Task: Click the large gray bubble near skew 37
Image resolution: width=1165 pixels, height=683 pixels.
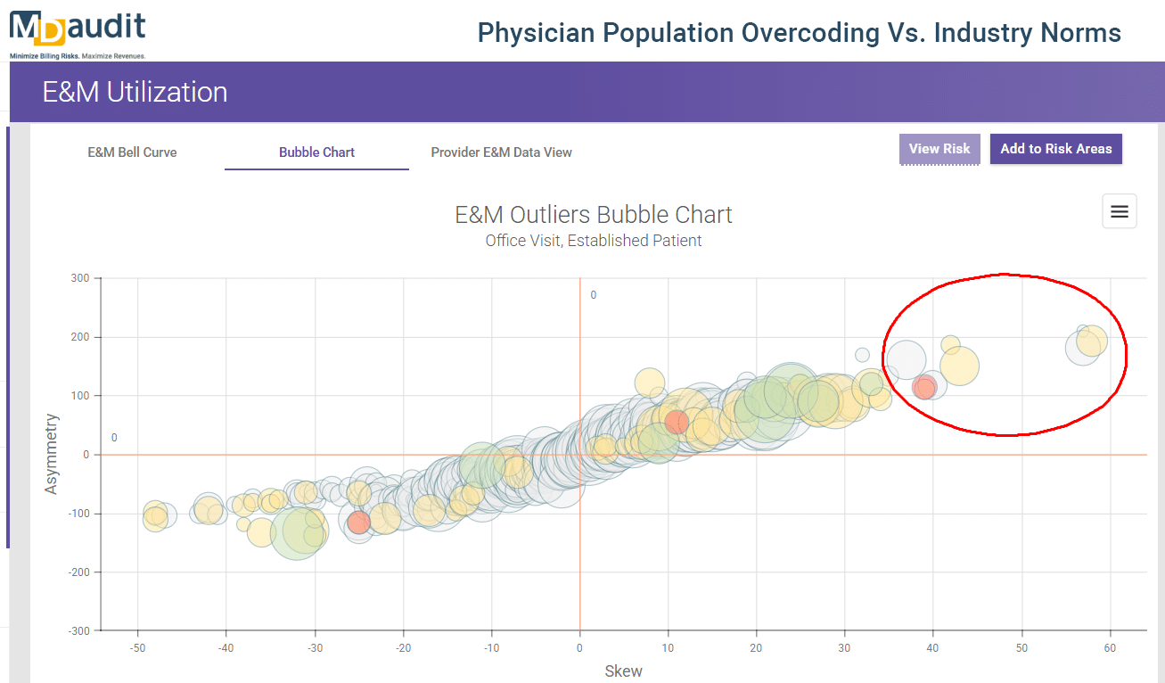Action: click(x=906, y=360)
